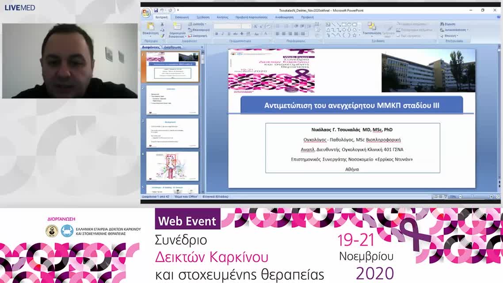Viewport: 503px width, 283px height.
Task: Open the font name combo box
Action: (227, 27)
